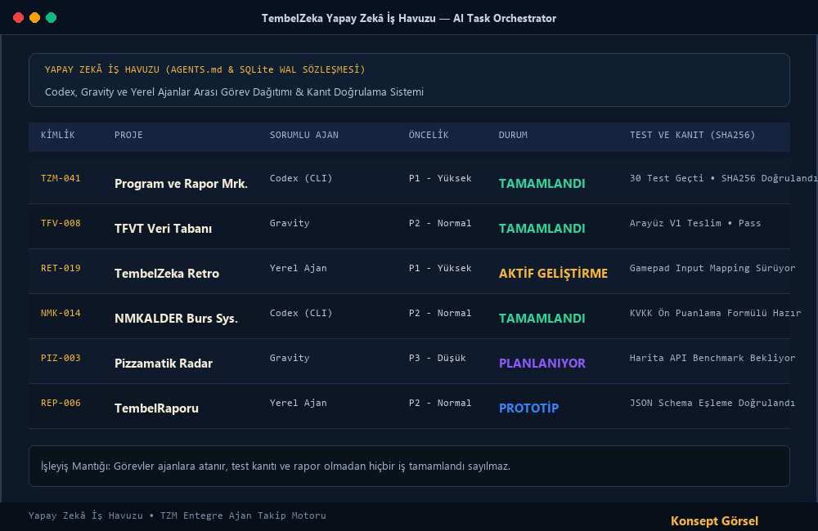This screenshot has width=818, height=531.
Task: Click the PROTOTİP status label
Action: 528,408
